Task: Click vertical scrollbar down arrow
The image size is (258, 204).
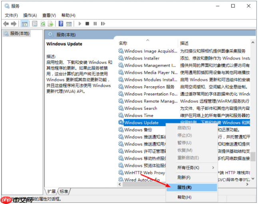Action: pos(253,178)
